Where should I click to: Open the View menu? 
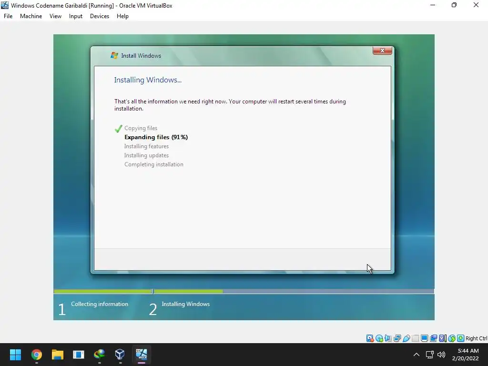click(55, 16)
